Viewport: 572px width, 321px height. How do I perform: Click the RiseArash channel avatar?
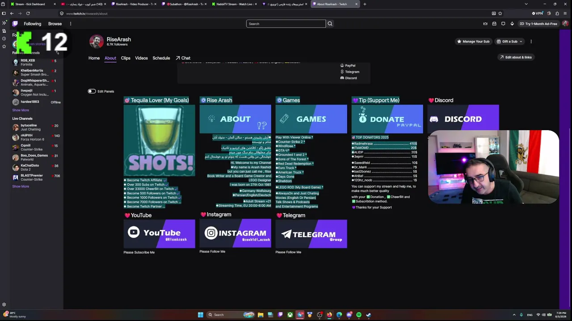(x=96, y=41)
